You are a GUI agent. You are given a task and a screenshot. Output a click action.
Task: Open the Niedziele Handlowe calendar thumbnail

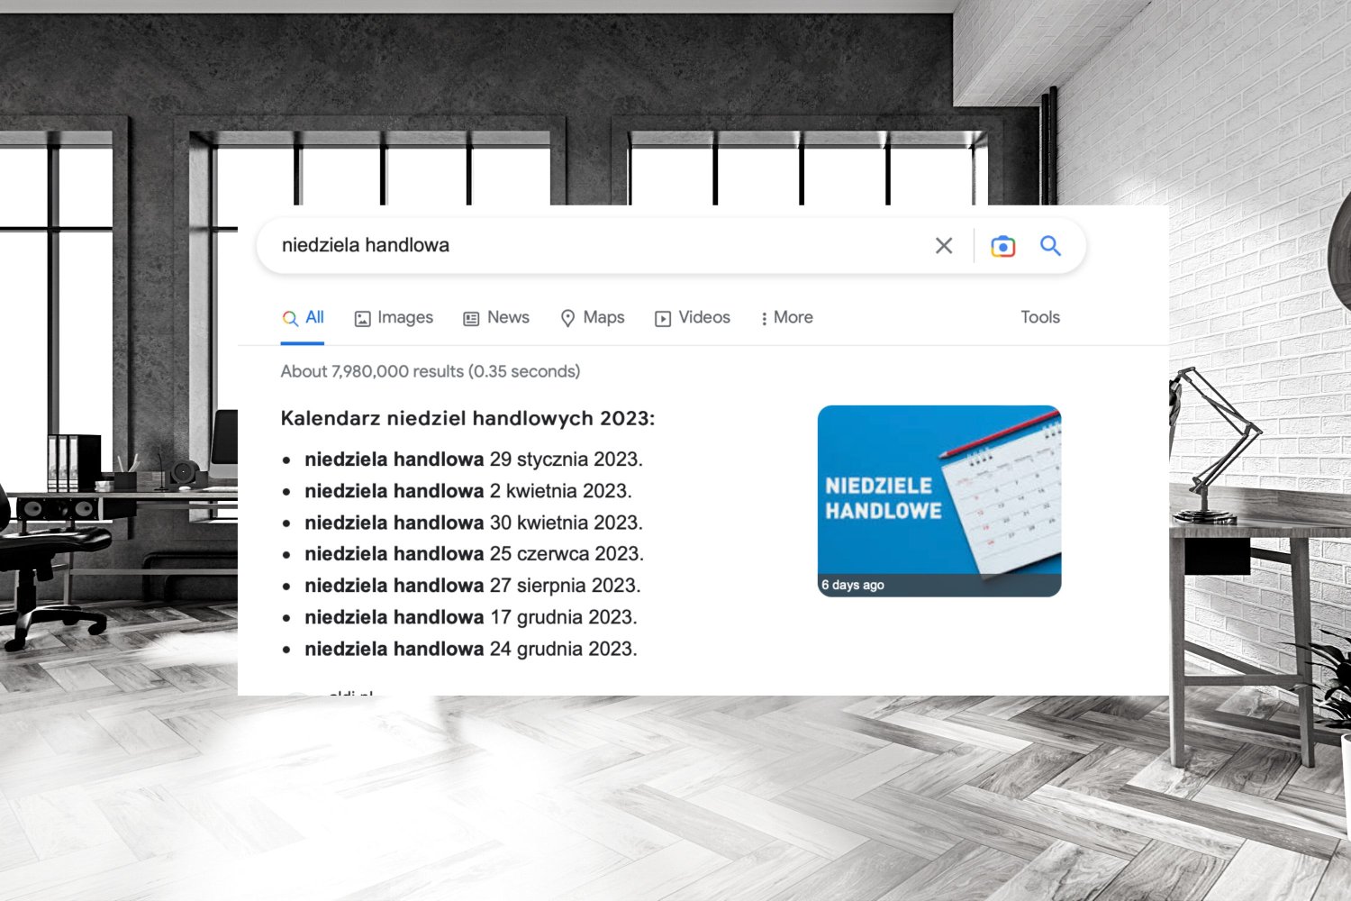[x=938, y=500]
